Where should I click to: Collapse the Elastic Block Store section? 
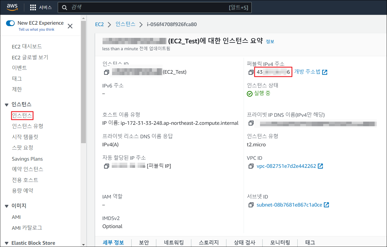[x=7, y=243]
